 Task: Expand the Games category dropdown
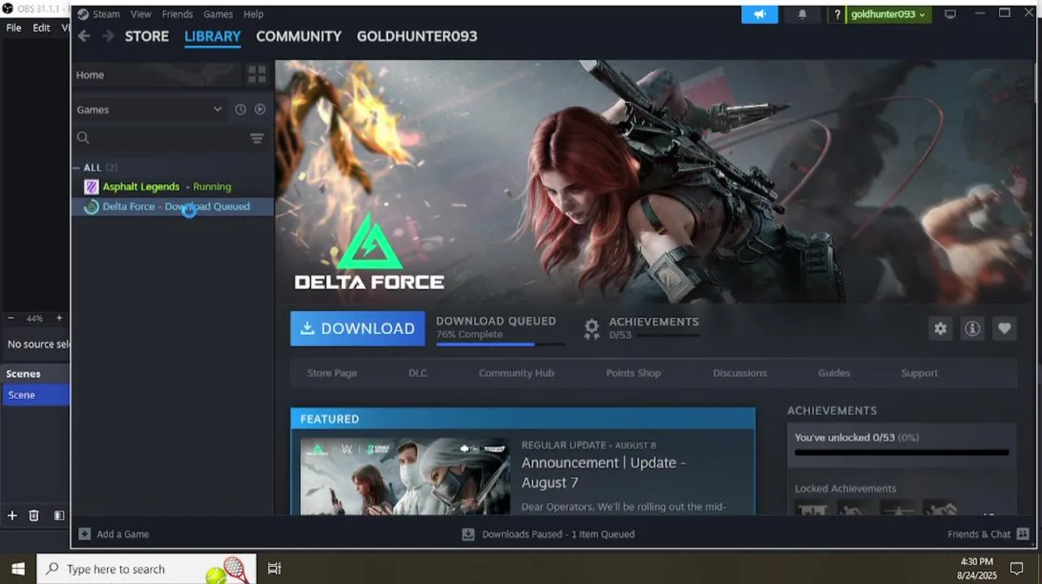tap(217, 109)
